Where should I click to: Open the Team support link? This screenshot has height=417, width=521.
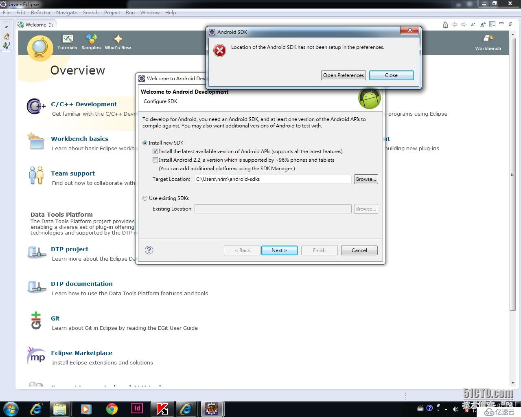tap(73, 173)
